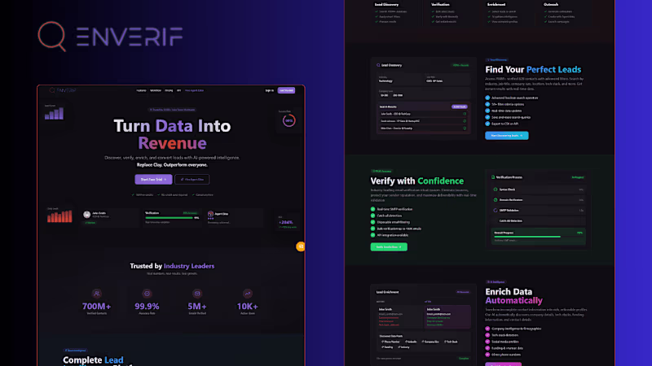Open the API nav item
This screenshot has height=366, width=652.
click(178, 90)
